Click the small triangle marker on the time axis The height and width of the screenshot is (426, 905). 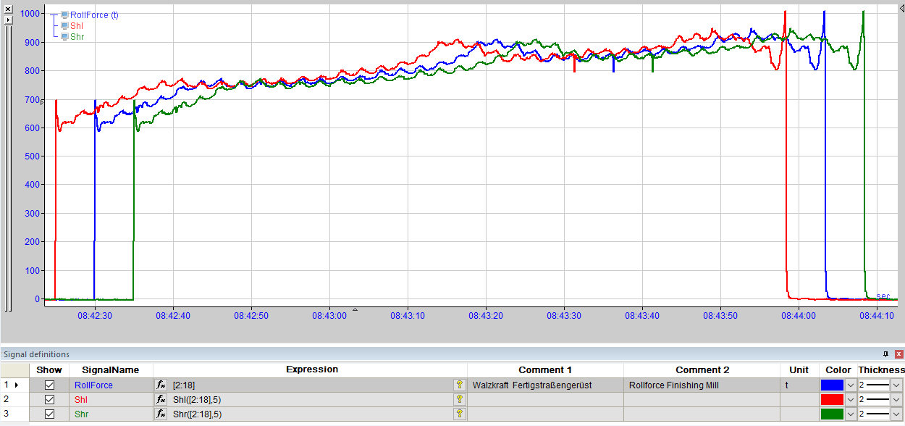[355, 309]
